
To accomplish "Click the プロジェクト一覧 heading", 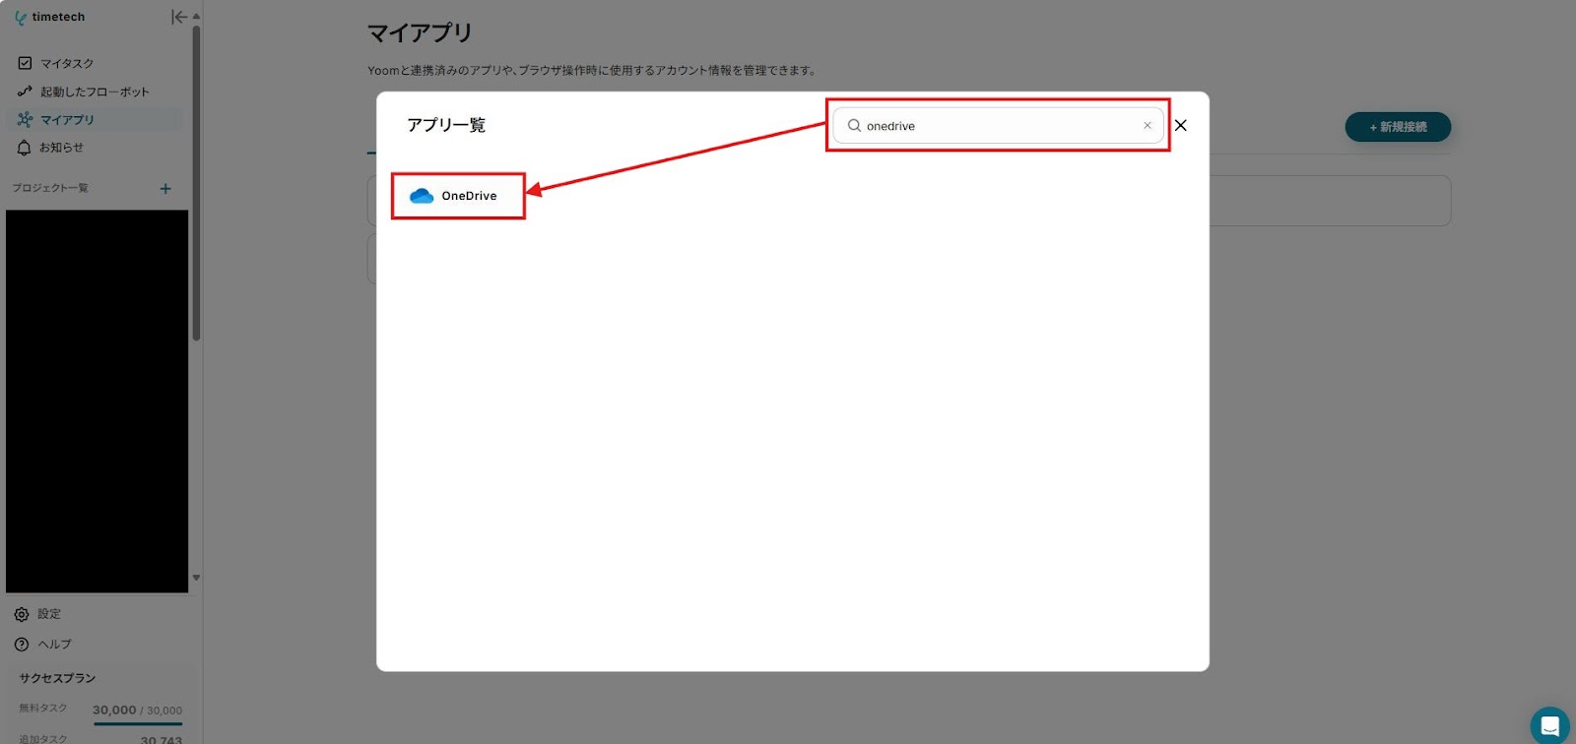I will [50, 188].
